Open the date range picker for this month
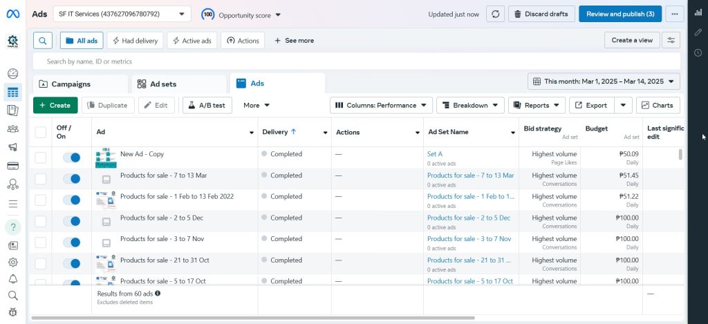This screenshot has width=708, height=324. [x=604, y=82]
